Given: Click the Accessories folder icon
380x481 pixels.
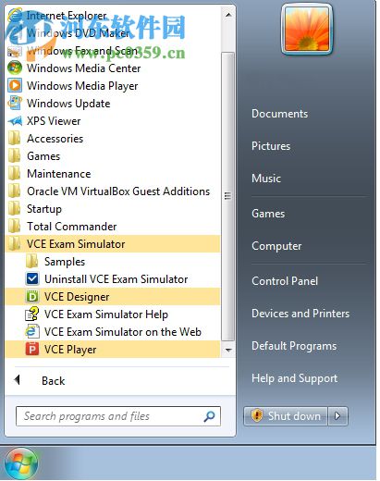Looking at the screenshot, I should coord(14,138).
